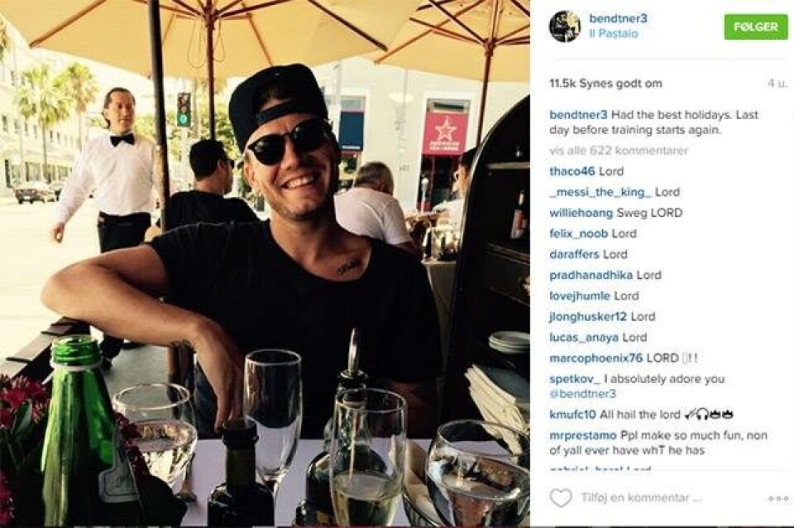Click the 'Tilføj en kommentar' input field
The image size is (794, 528).
click(641, 498)
